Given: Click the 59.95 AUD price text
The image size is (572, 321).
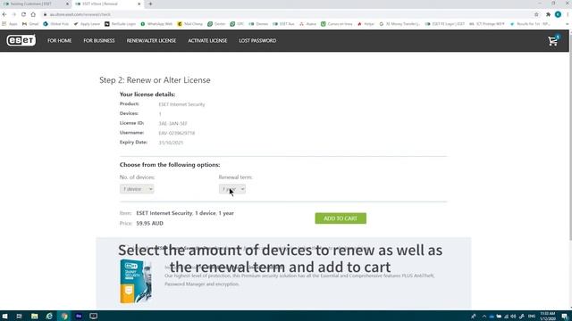Looking at the screenshot, I should coord(150,224).
